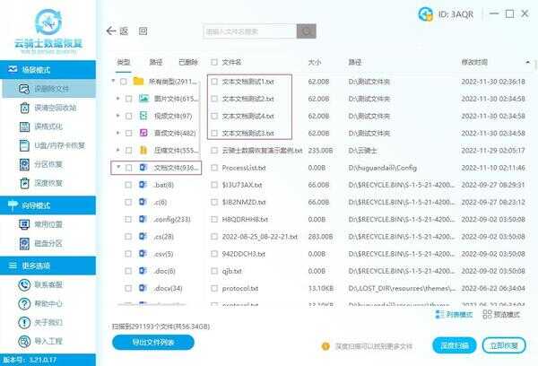Toggle the select-all checkbox beside 文件名 header

(x=214, y=62)
